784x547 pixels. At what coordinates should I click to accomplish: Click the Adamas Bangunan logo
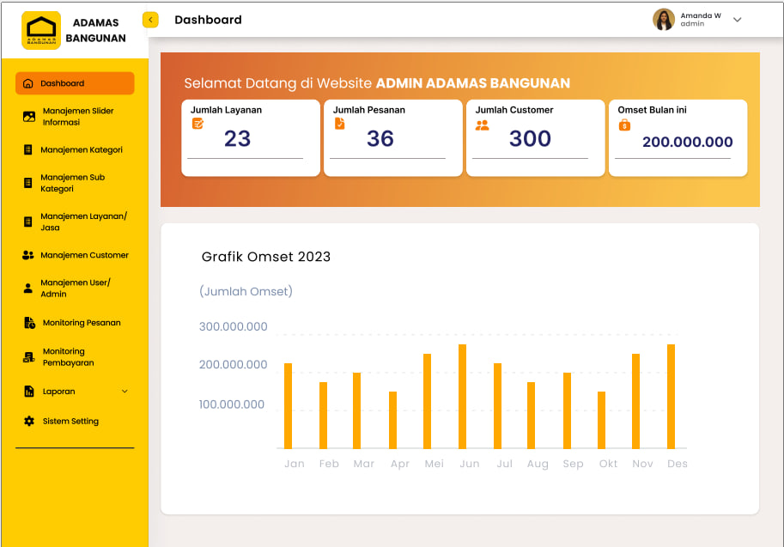pyautogui.click(x=41, y=31)
